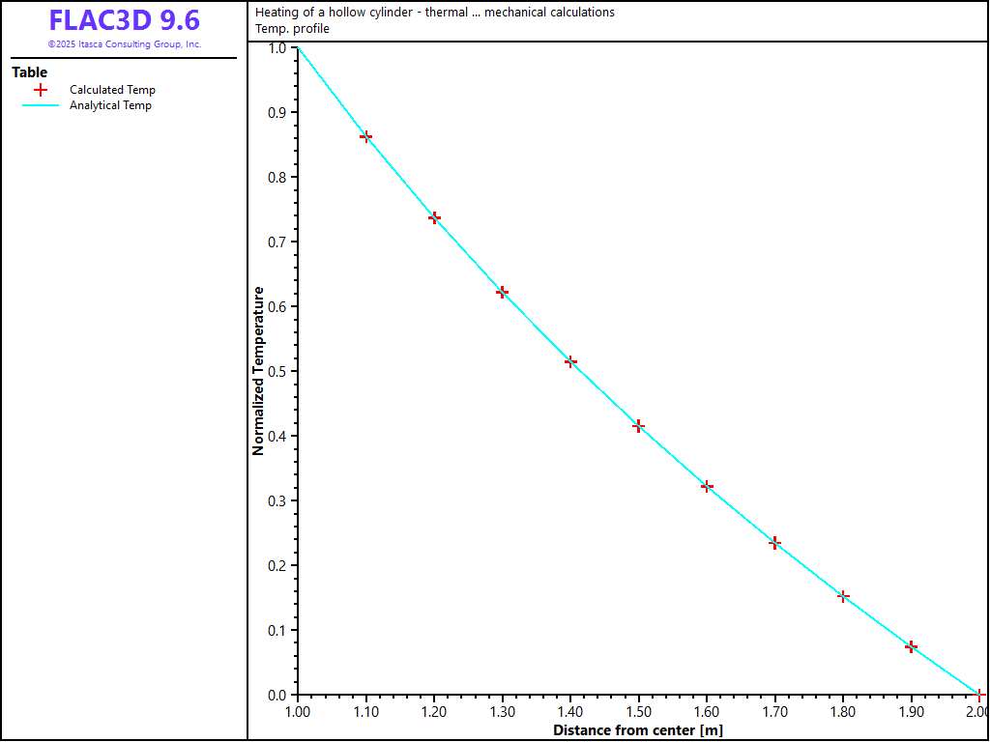Image resolution: width=990 pixels, height=742 pixels.
Task: Pick the calculated point at distance 1.60
Action: click(x=707, y=486)
